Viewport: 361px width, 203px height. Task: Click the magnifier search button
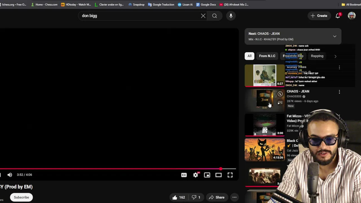215,16
